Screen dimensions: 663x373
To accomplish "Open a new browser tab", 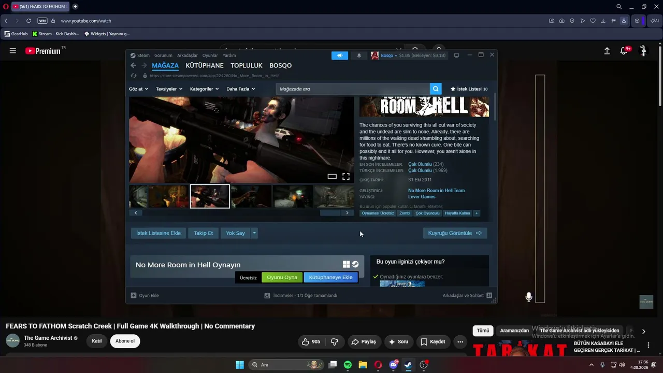I will [x=75, y=7].
